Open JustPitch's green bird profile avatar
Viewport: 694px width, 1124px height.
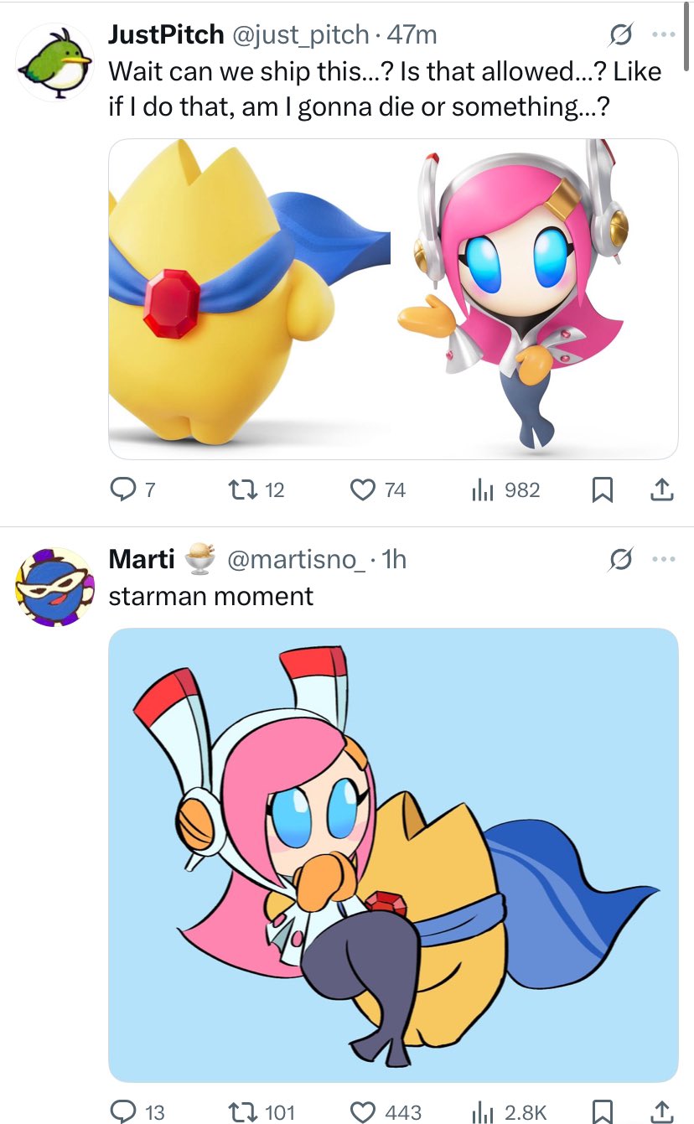[54, 63]
